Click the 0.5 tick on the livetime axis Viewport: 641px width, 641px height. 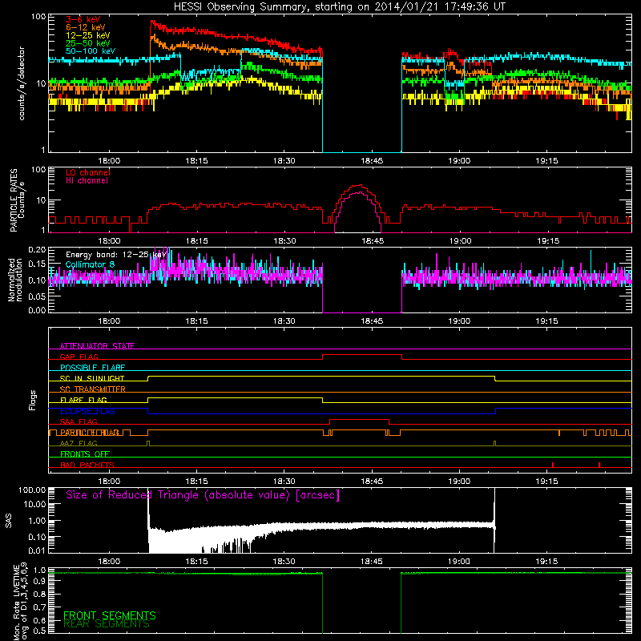(x=39, y=631)
